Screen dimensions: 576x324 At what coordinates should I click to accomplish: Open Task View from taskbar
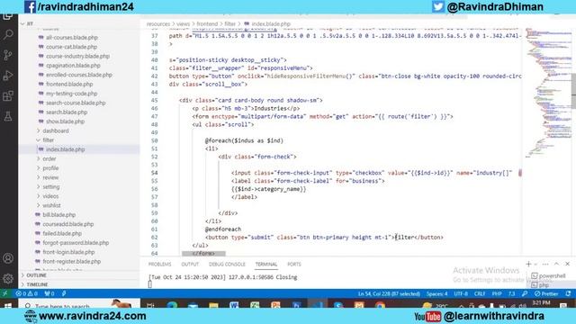[x=150, y=305]
